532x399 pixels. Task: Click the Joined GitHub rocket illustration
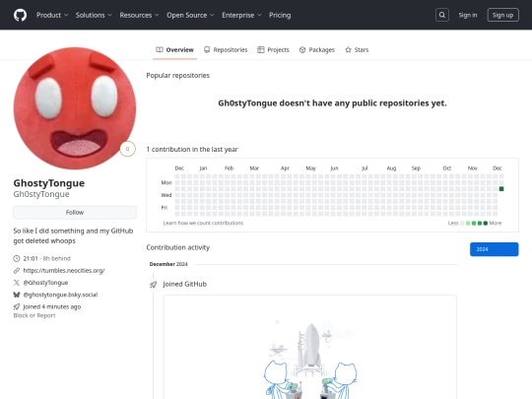coord(310,360)
